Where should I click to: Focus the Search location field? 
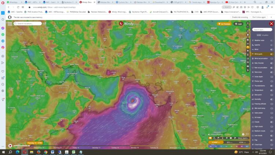(x=28, y=24)
